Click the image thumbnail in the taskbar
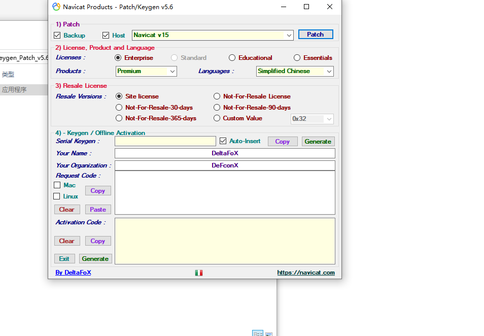Image resolution: width=484 pixels, height=336 pixels. (269, 333)
